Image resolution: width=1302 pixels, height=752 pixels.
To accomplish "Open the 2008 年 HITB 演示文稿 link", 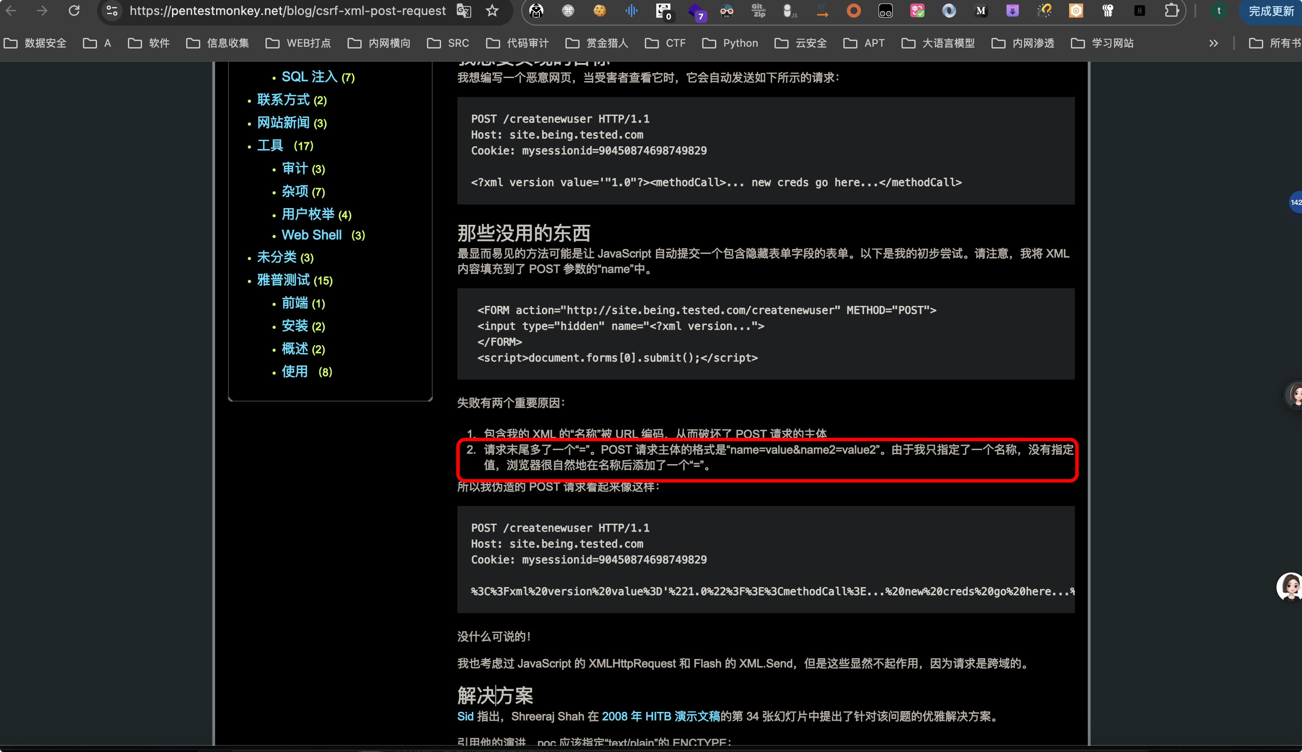I will [x=661, y=716].
